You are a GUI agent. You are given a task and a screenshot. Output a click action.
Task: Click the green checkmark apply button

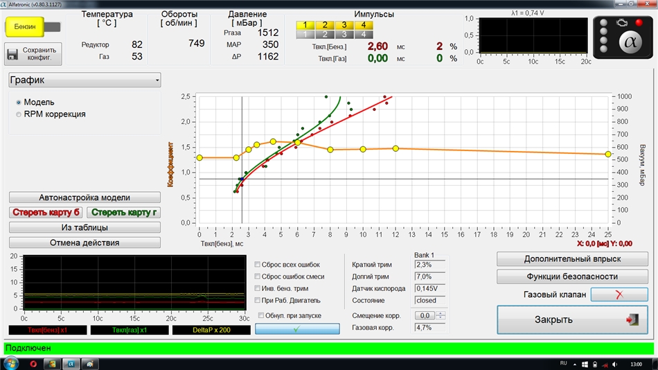pyautogui.click(x=297, y=329)
